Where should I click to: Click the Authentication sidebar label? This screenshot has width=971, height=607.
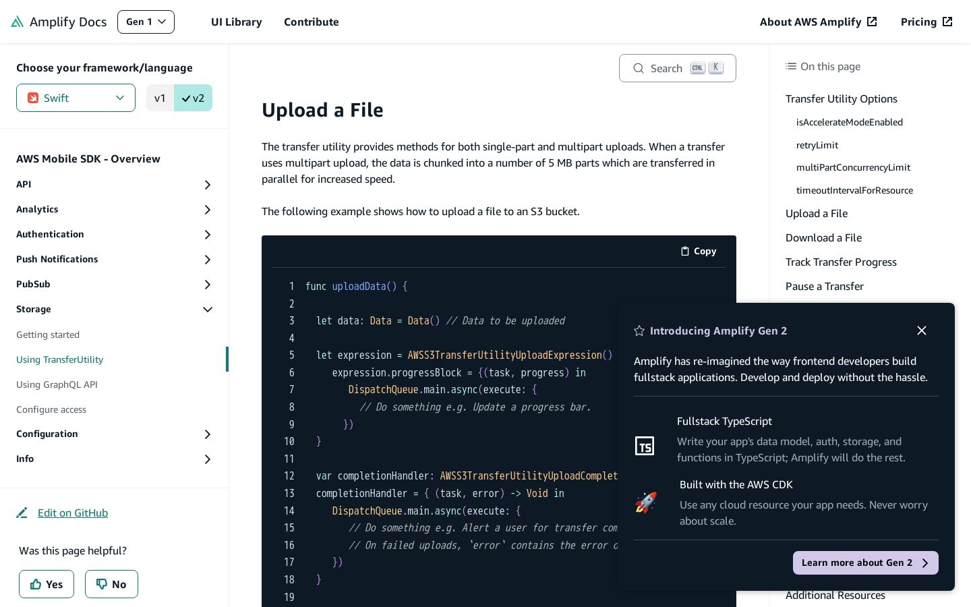point(50,234)
